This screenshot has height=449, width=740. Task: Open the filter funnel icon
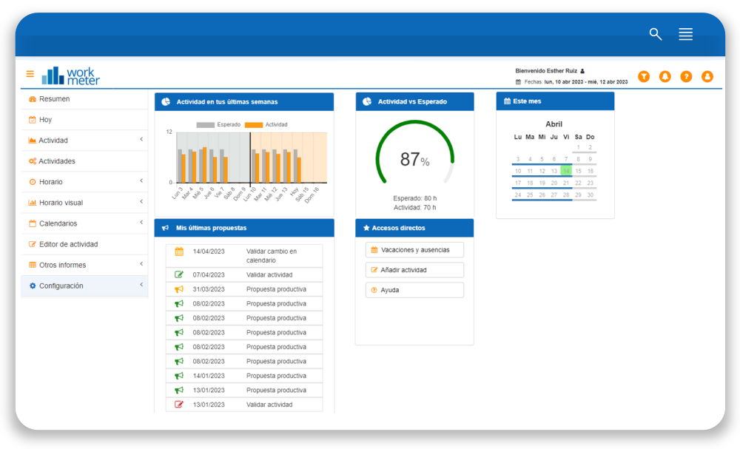644,76
